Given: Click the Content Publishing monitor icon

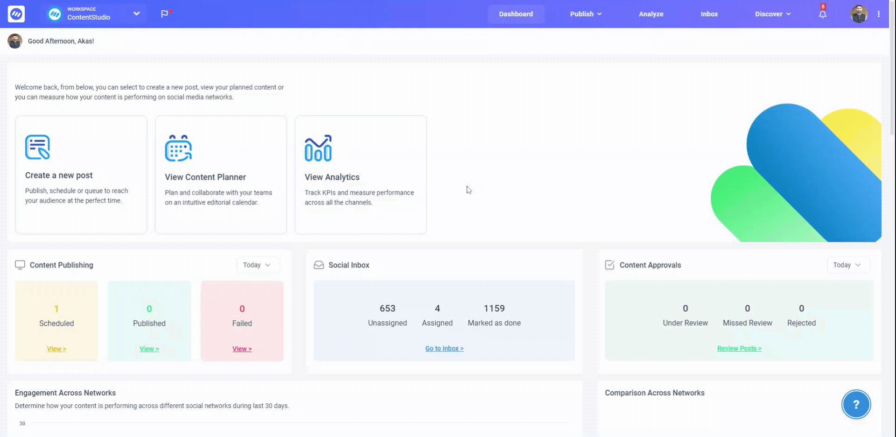Looking at the screenshot, I should pyautogui.click(x=20, y=265).
